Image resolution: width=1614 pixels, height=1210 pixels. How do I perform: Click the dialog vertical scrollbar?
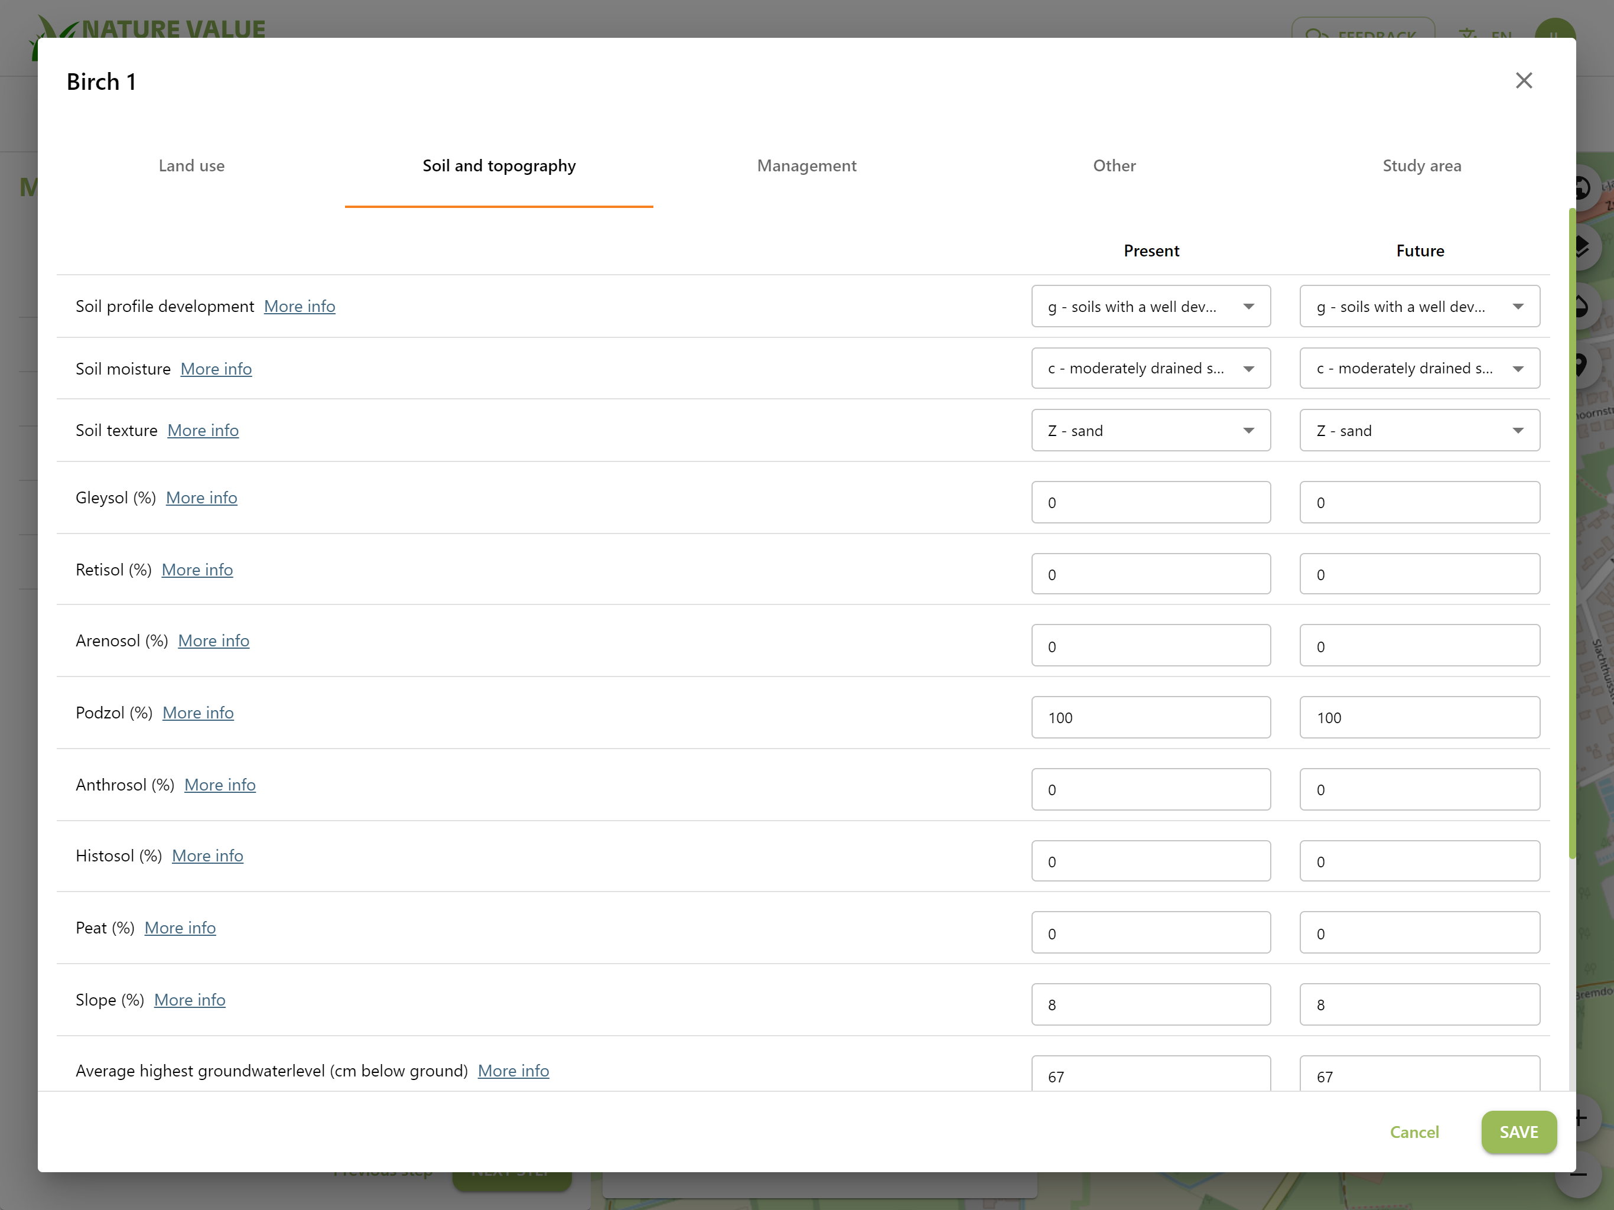click(x=1571, y=534)
